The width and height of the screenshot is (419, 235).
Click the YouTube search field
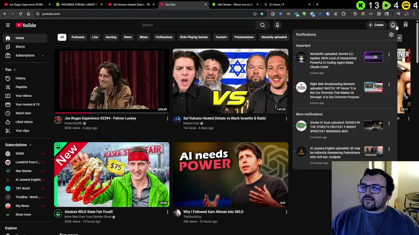click(x=197, y=25)
